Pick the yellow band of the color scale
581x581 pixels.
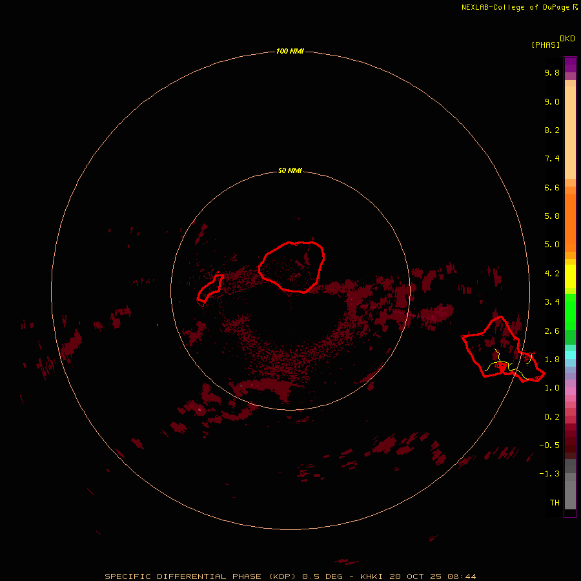(x=570, y=276)
